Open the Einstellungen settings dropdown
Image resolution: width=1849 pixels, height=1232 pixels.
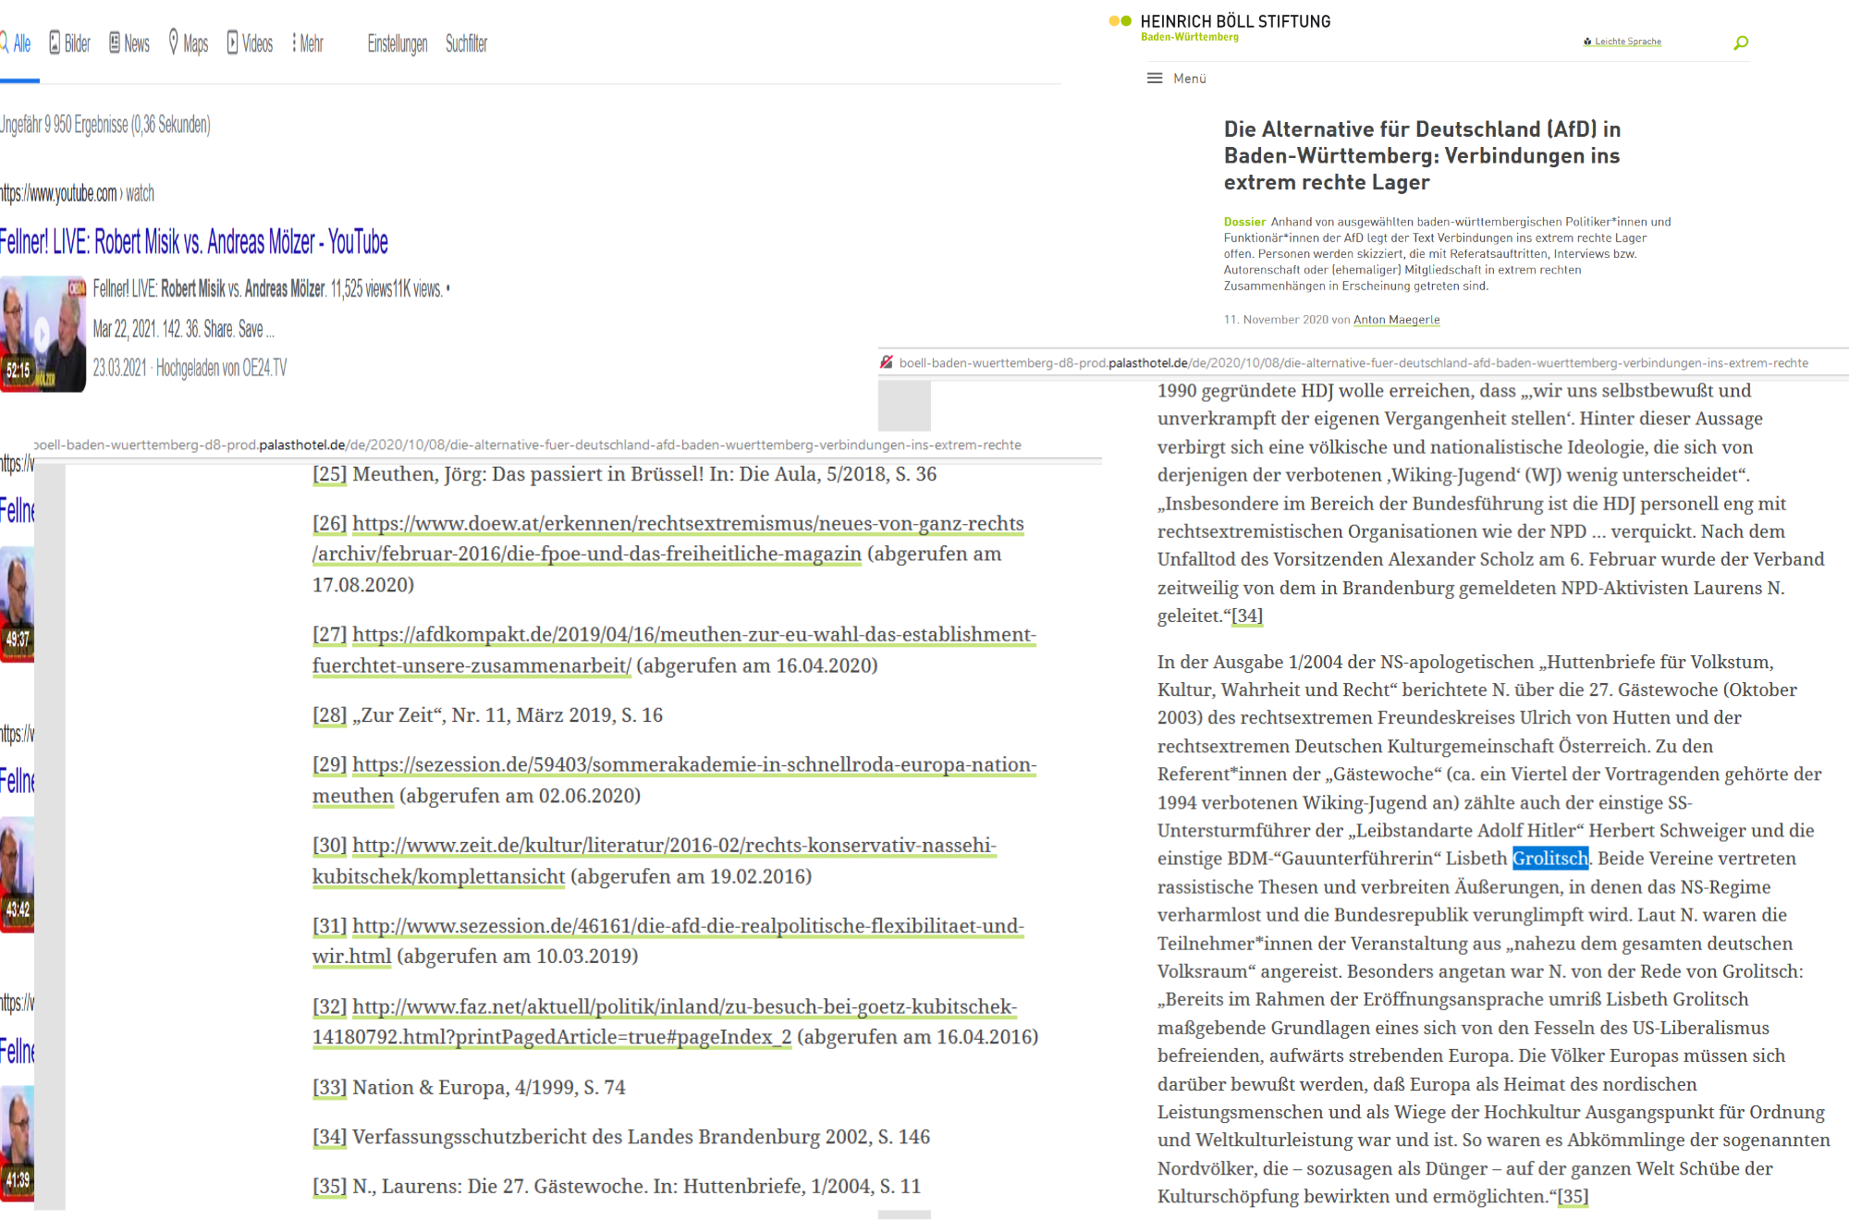(x=398, y=43)
